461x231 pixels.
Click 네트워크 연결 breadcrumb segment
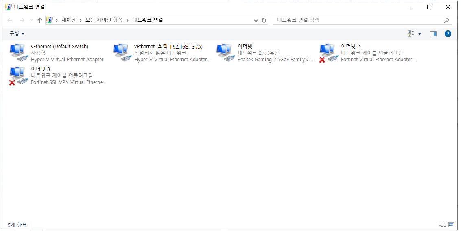click(x=148, y=20)
